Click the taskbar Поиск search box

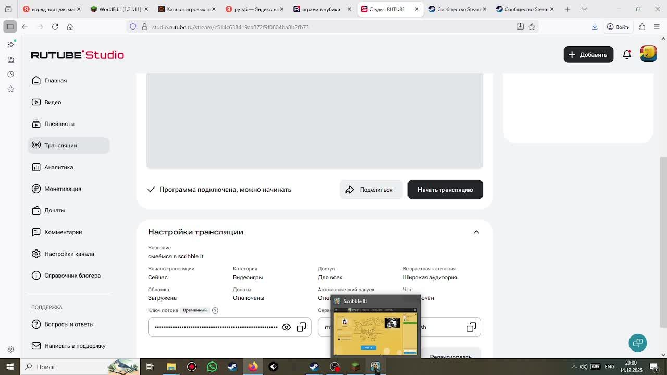click(81, 367)
